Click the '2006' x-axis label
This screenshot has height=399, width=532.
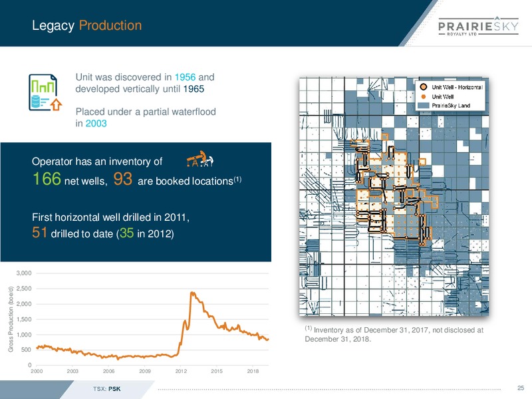tap(108, 371)
